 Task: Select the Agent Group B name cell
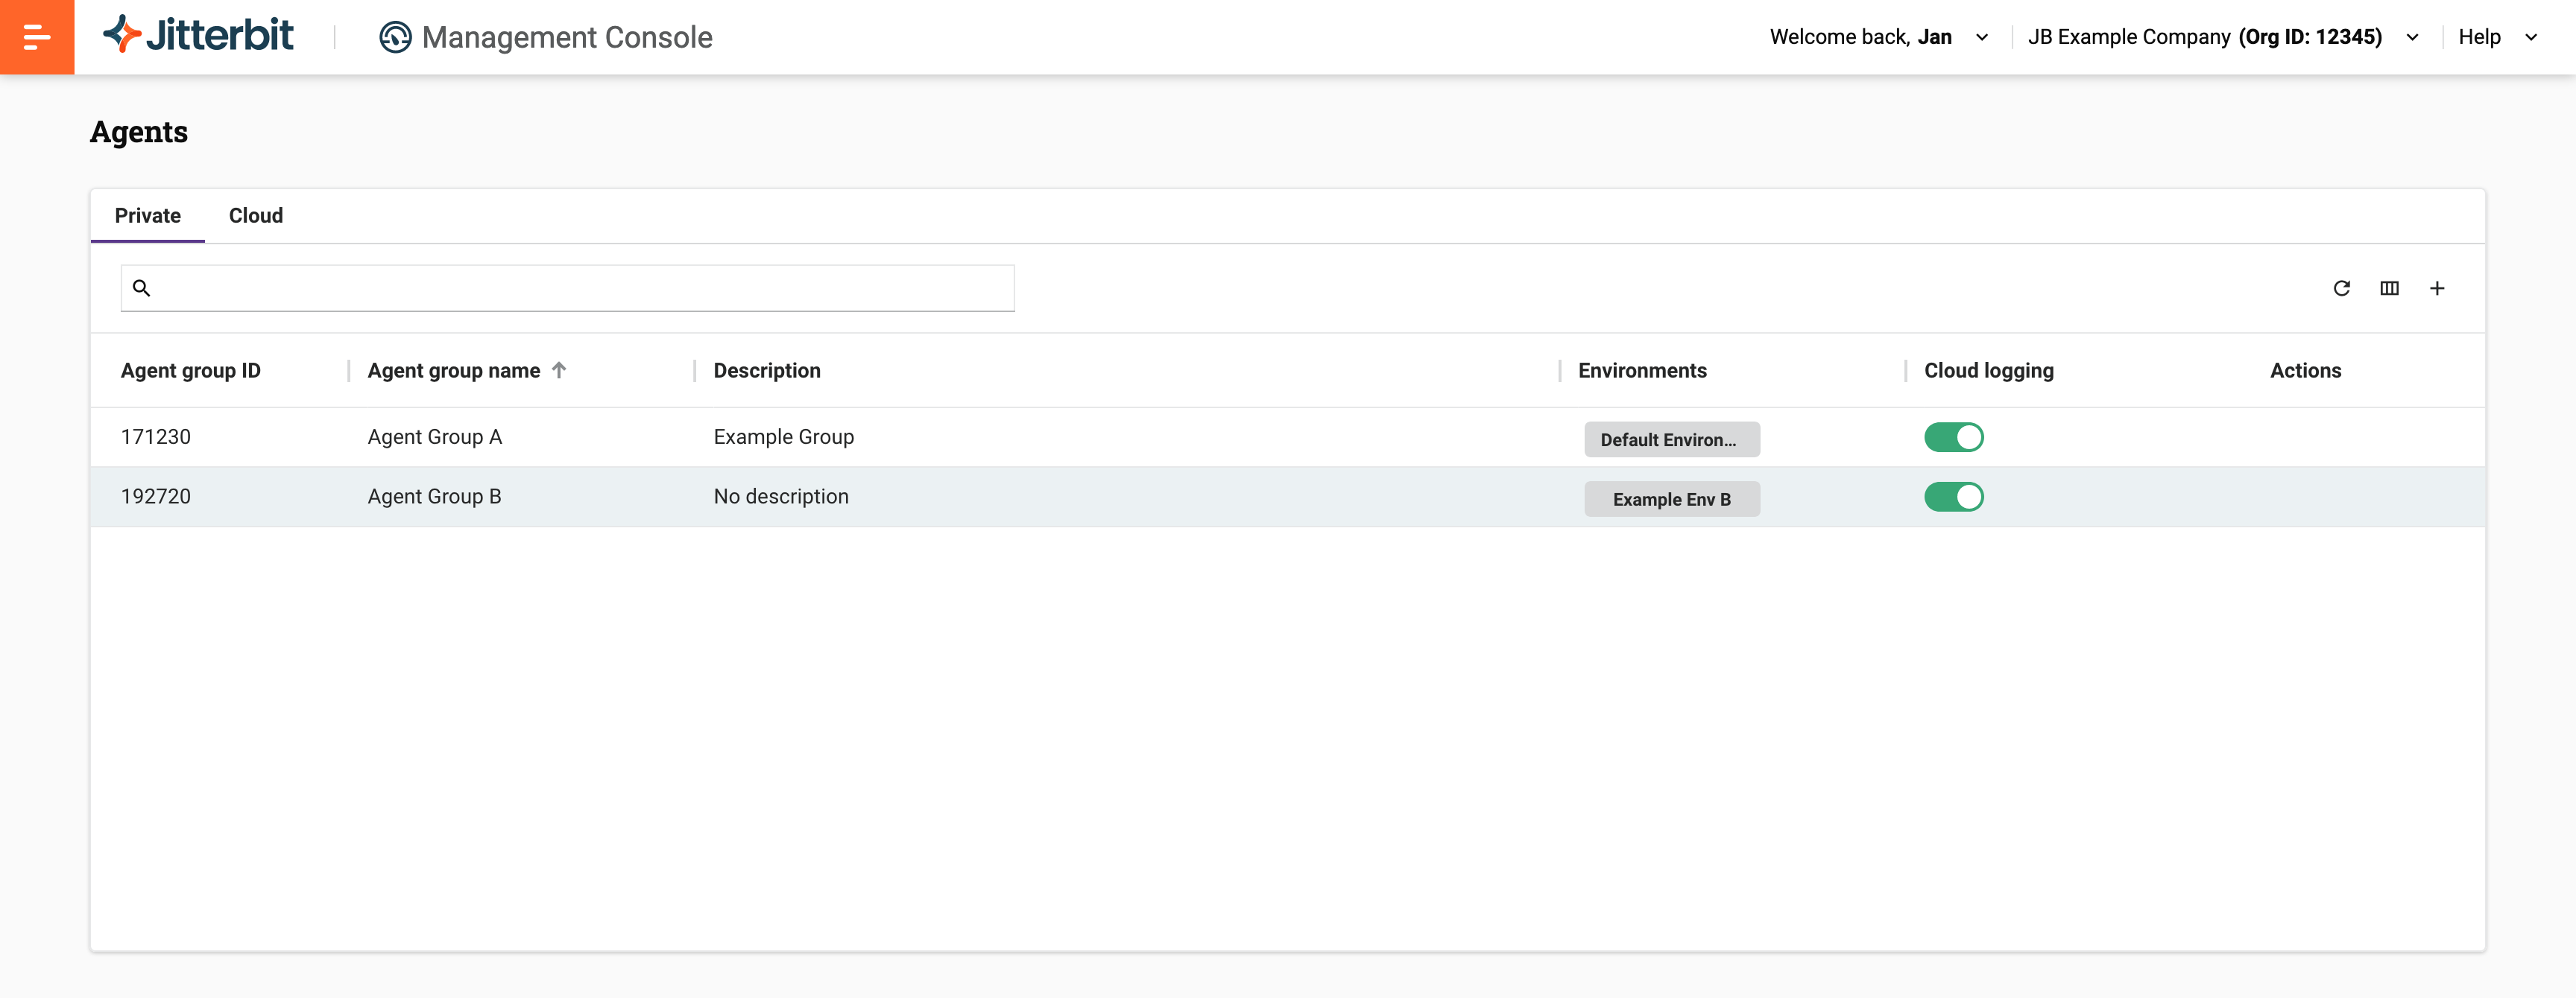(x=434, y=497)
